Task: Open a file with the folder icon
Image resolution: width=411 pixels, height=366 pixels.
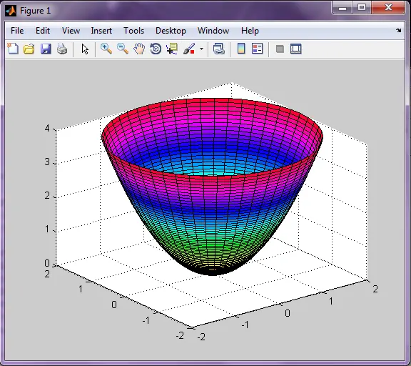Action: [29, 49]
